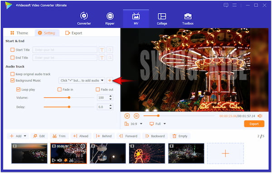Viewport: 272px width, 173px height.
Task: Click the orange Export button
Action: pyautogui.click(x=254, y=124)
